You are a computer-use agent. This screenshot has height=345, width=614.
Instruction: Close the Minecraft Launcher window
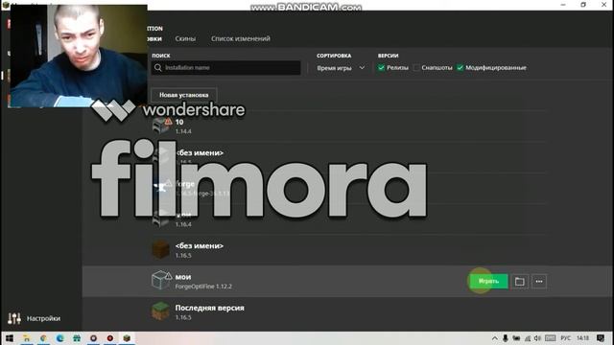(x=603, y=5)
